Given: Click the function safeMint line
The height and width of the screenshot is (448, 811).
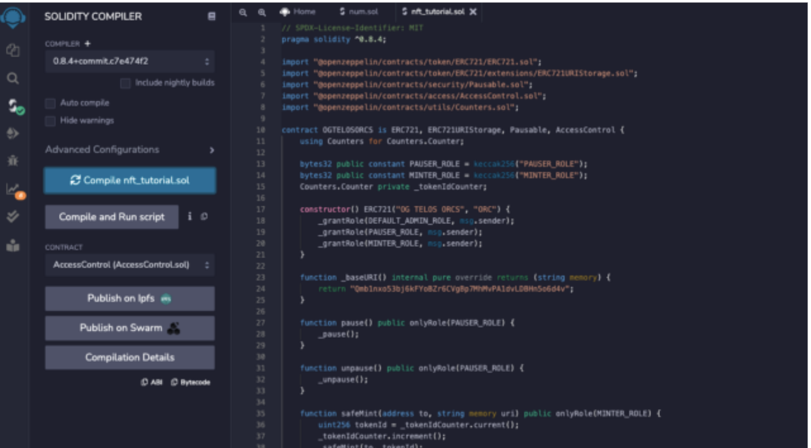Looking at the screenshot, I should 480,414.
